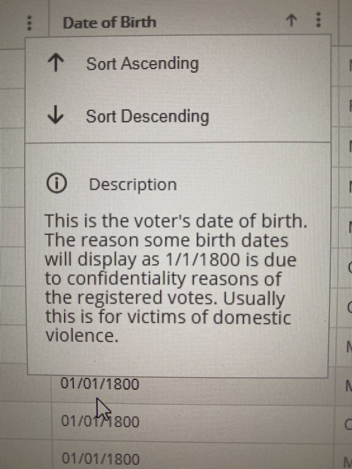Select the bottom-most 01/01/1800 date cell
352x469 pixels.
[101, 459]
